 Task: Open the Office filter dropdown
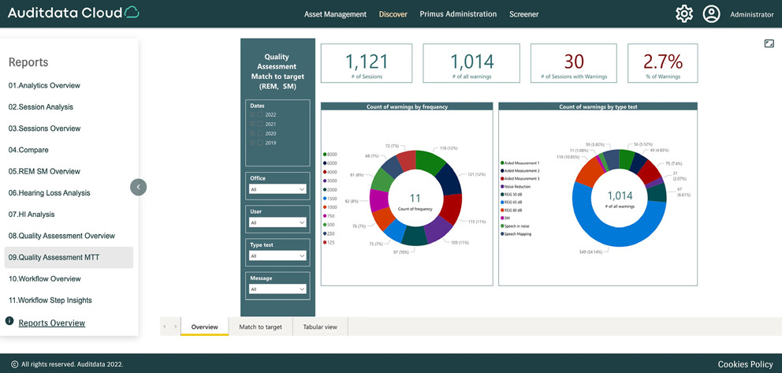tap(277, 189)
